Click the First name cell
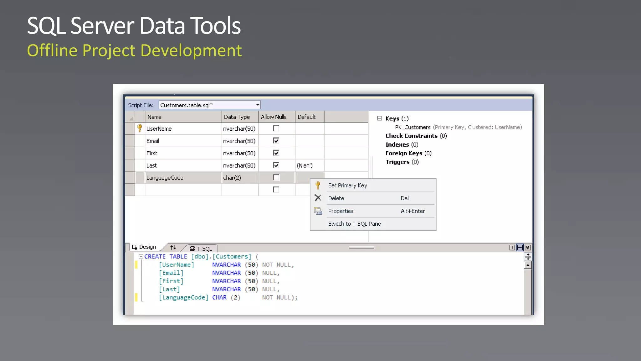 coord(183,153)
